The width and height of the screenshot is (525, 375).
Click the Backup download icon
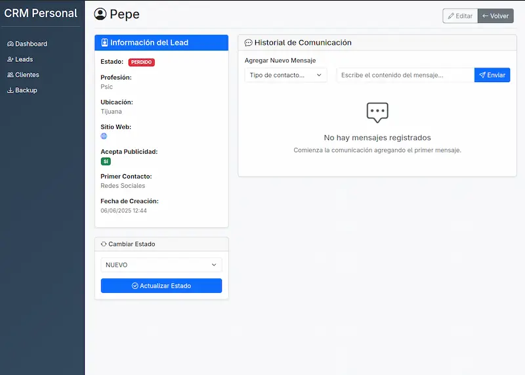pyautogui.click(x=10, y=90)
